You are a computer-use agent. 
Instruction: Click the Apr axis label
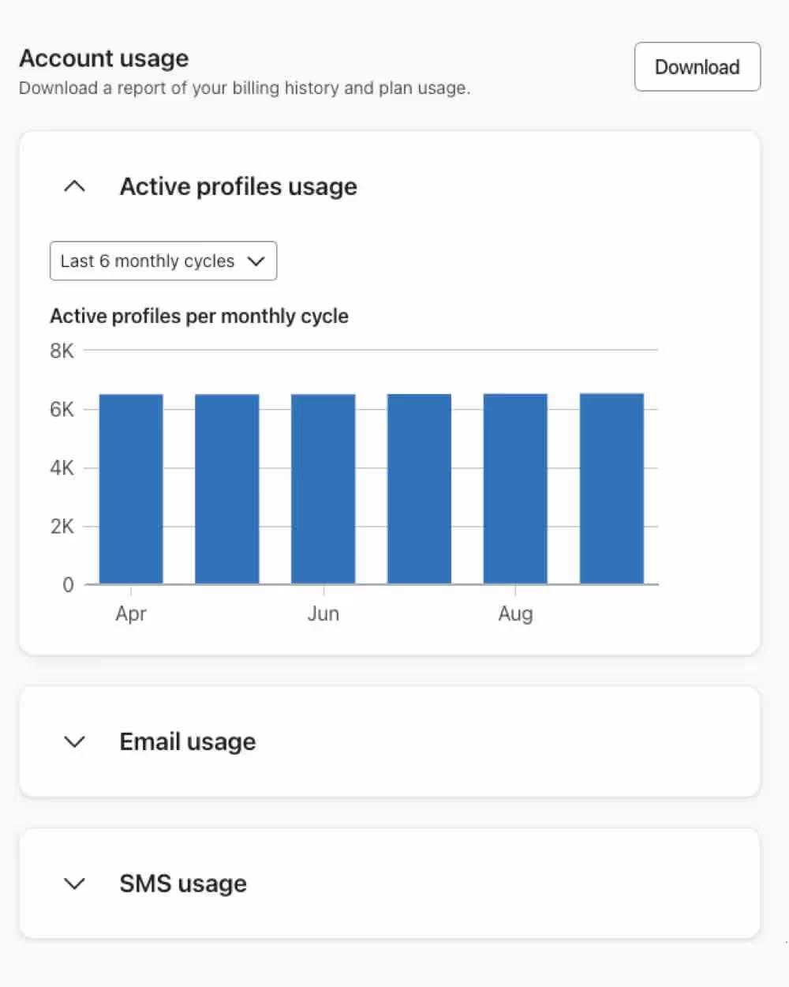pos(131,614)
